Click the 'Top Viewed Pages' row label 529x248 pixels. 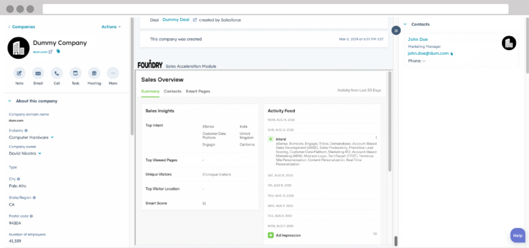[x=161, y=160]
